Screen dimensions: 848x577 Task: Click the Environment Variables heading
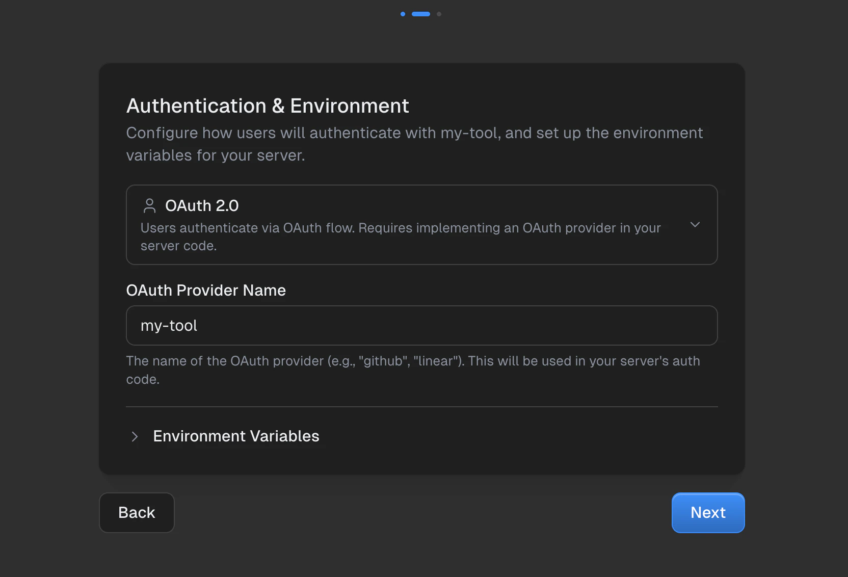pos(235,436)
